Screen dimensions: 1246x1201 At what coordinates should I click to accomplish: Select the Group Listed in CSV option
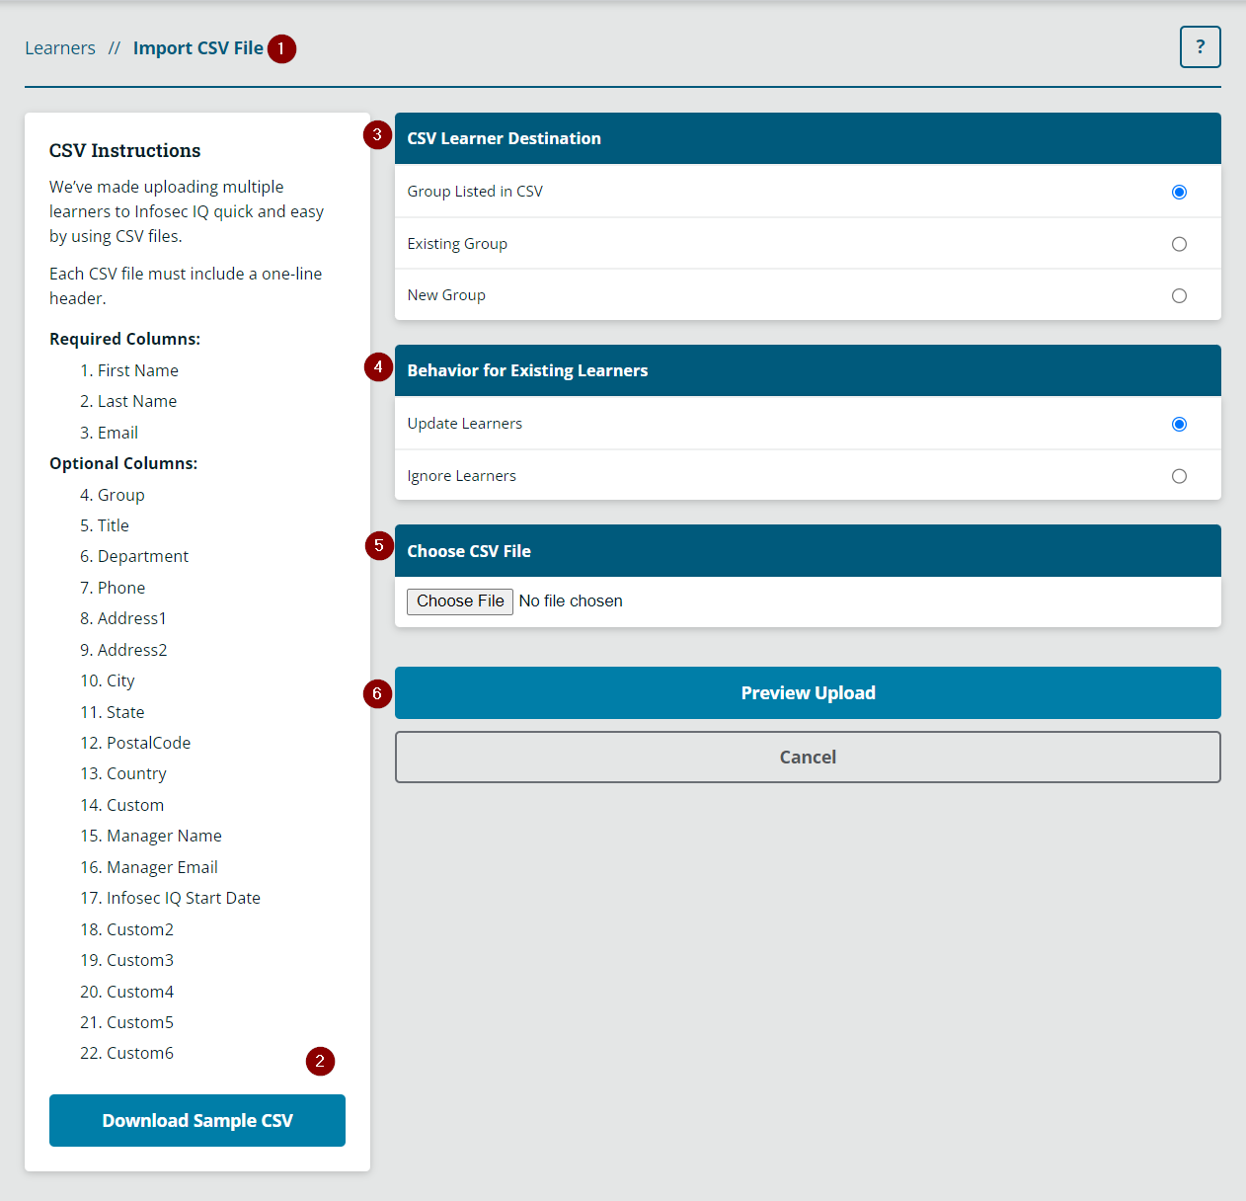(x=1179, y=192)
